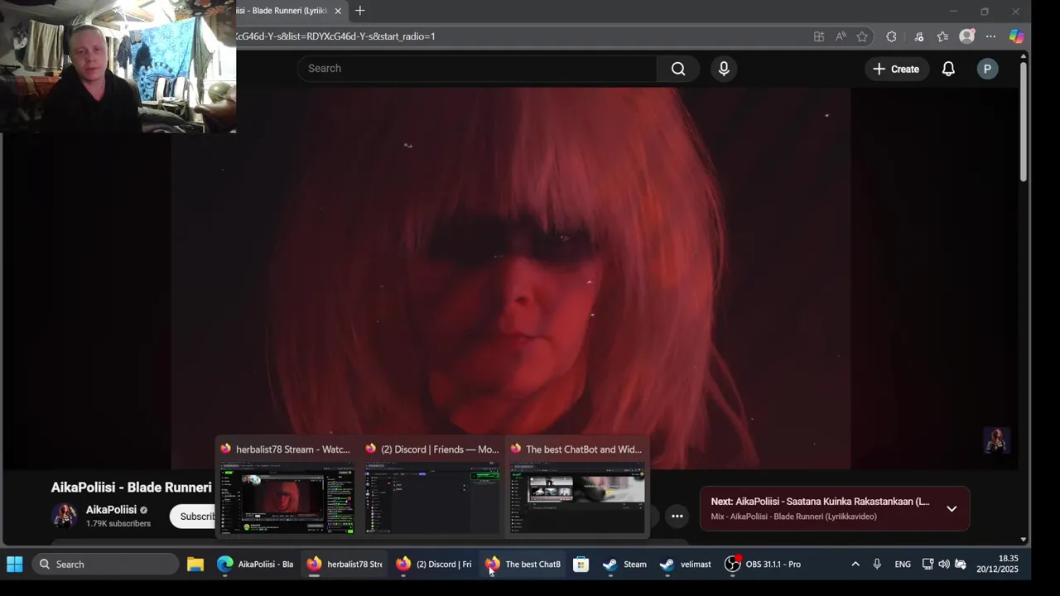Click the video player to pause
The image size is (1060, 596).
[x=511, y=278]
